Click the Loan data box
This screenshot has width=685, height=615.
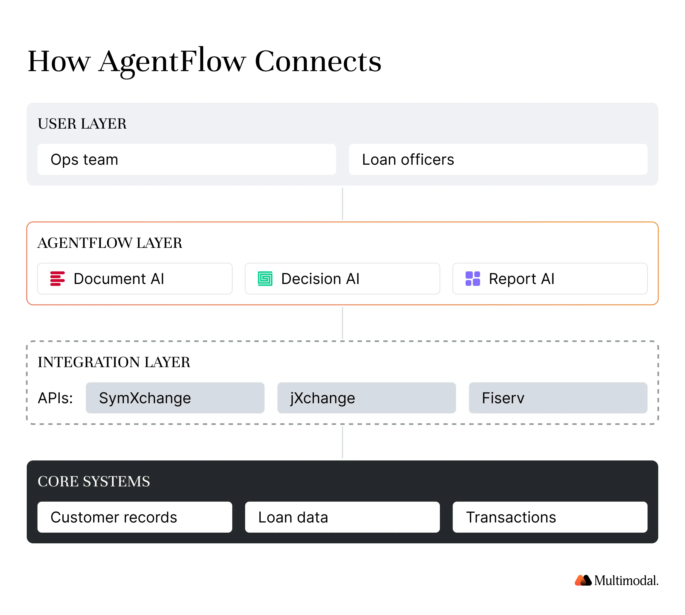[342, 517]
